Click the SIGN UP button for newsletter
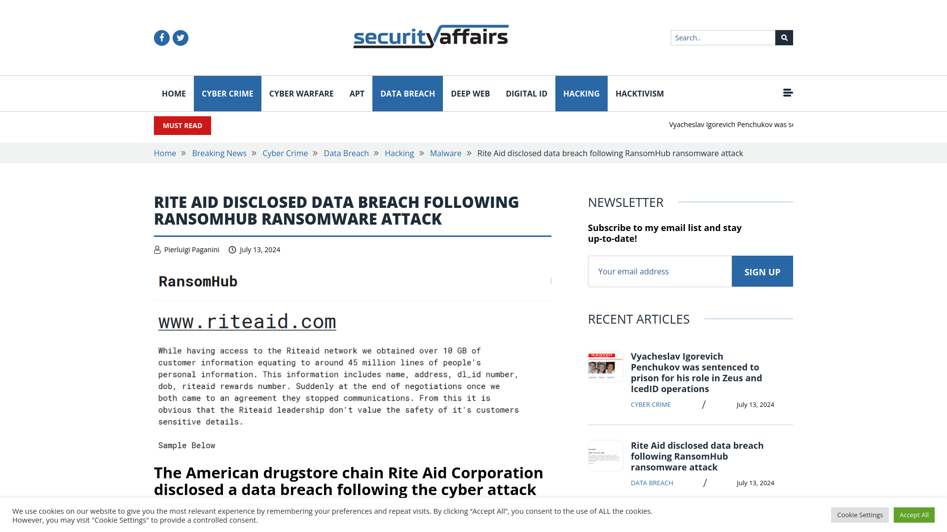Screen dimensions: 947x532 (762, 271)
